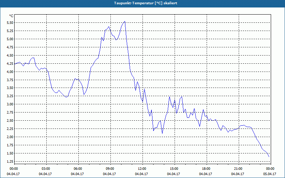This screenshot has width=285, height=178.
Task: Select the 4,25 y-axis label
Action: 10,64
